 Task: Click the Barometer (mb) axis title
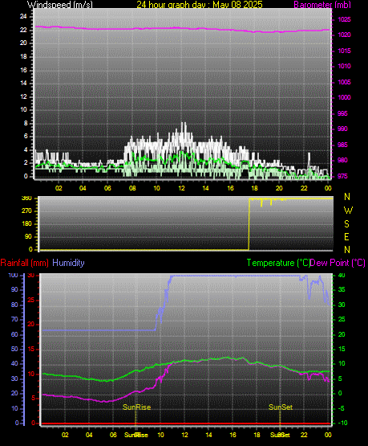322,4
